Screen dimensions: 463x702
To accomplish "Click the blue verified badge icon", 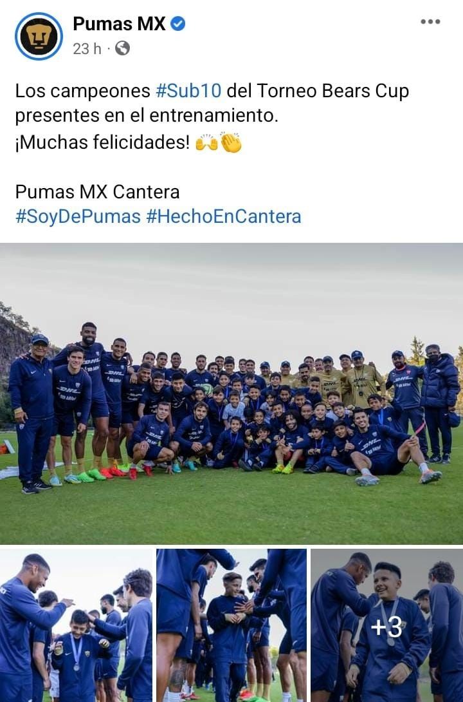I will click(x=178, y=24).
